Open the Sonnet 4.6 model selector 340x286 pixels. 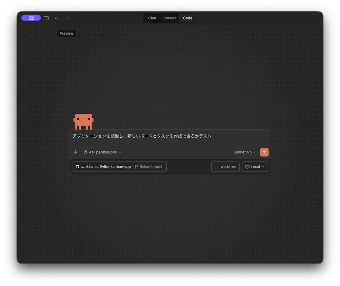(x=245, y=152)
